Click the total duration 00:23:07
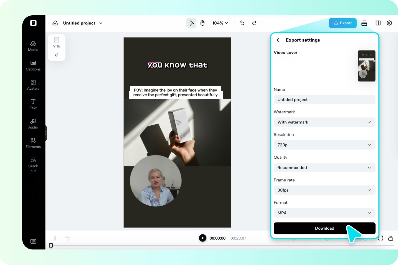 pos(238,238)
